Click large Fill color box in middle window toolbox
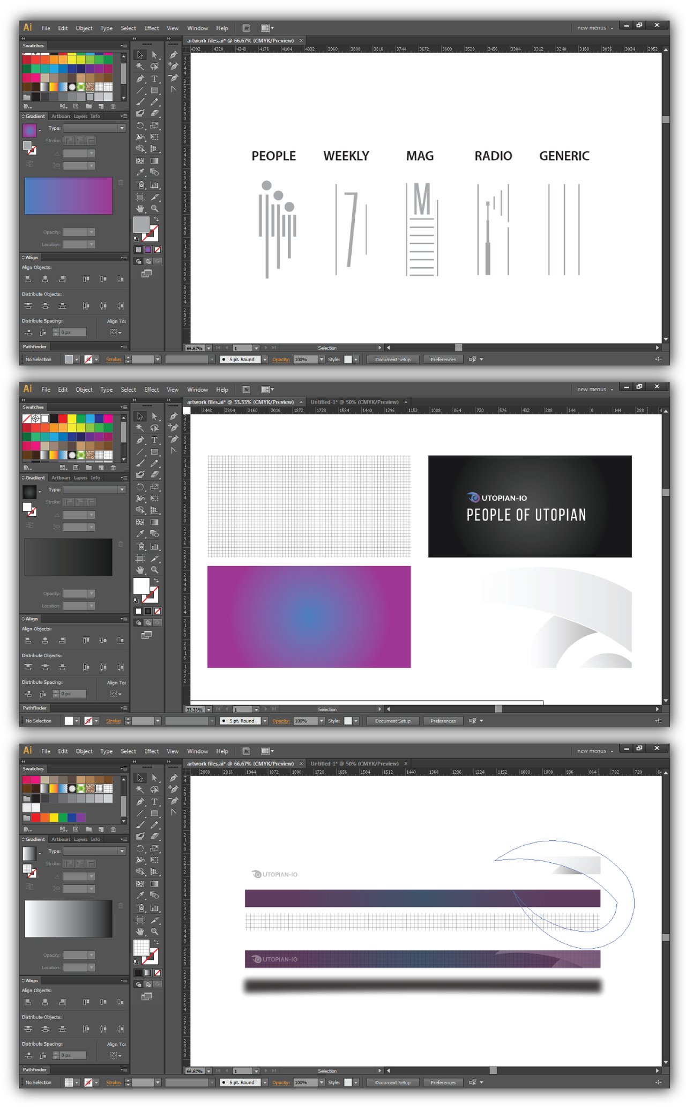The width and height of the screenshot is (686, 1107). (x=141, y=587)
